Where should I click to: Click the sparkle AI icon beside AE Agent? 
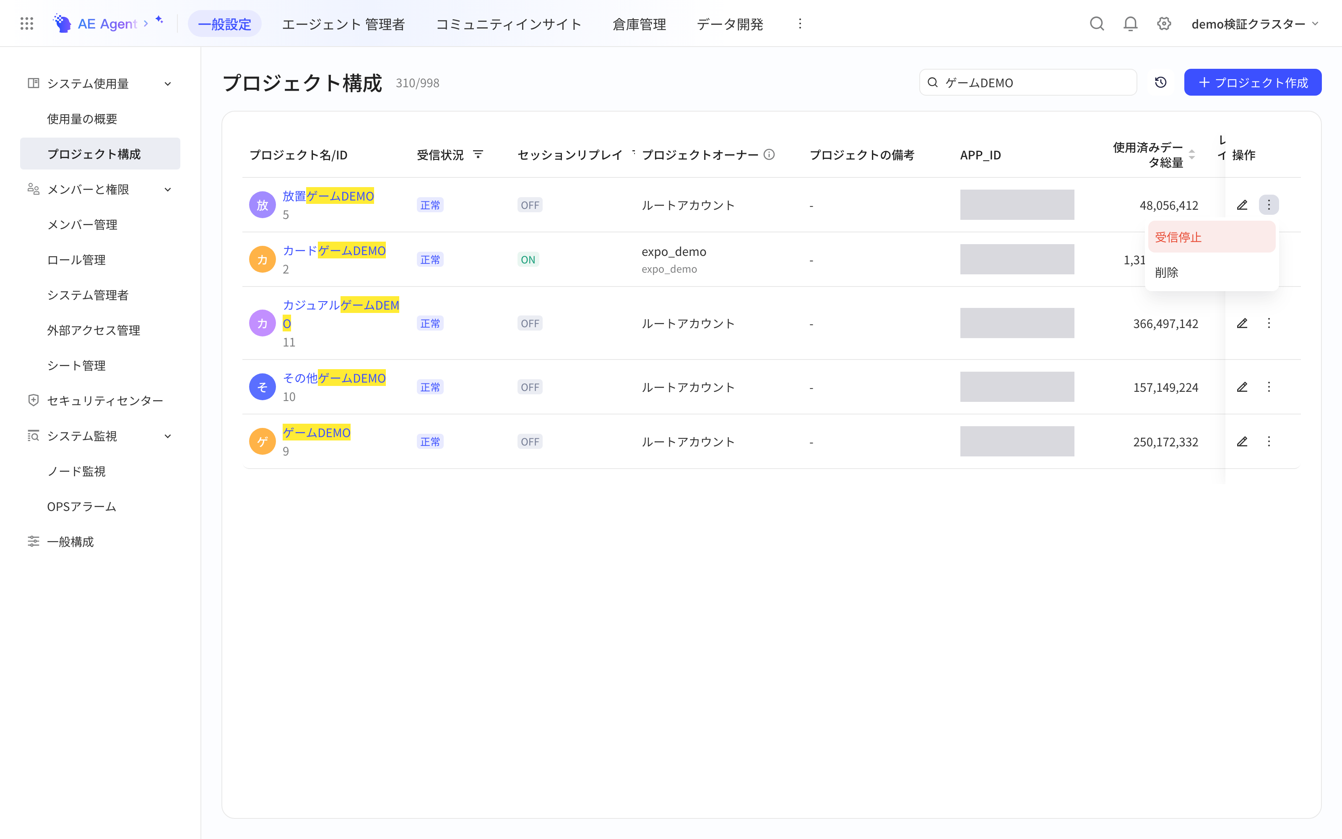(159, 20)
